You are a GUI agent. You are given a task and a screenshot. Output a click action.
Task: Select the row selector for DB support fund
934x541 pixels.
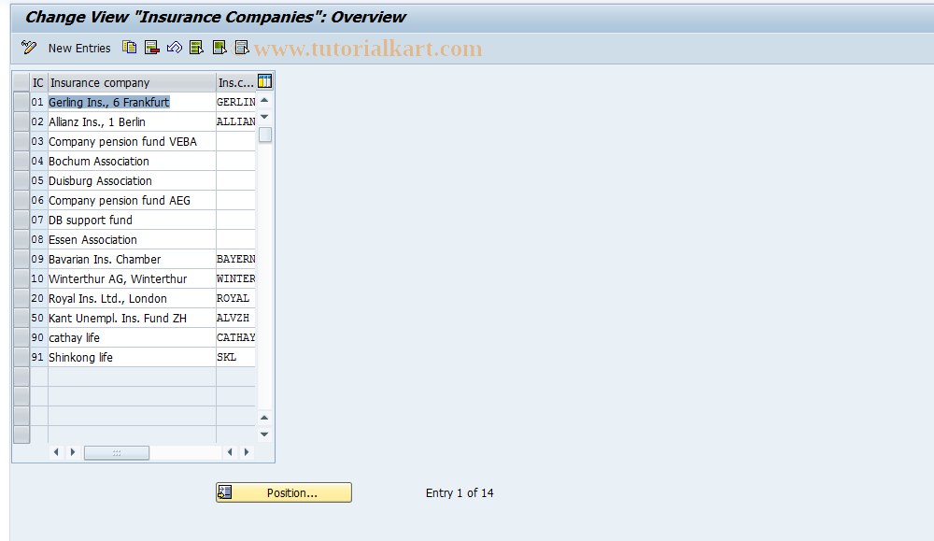tap(21, 220)
